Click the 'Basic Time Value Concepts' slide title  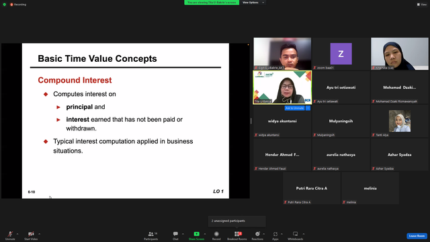(x=97, y=58)
